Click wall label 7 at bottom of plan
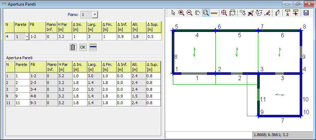The height and width of the screenshot is (140, 316). click(283, 121)
